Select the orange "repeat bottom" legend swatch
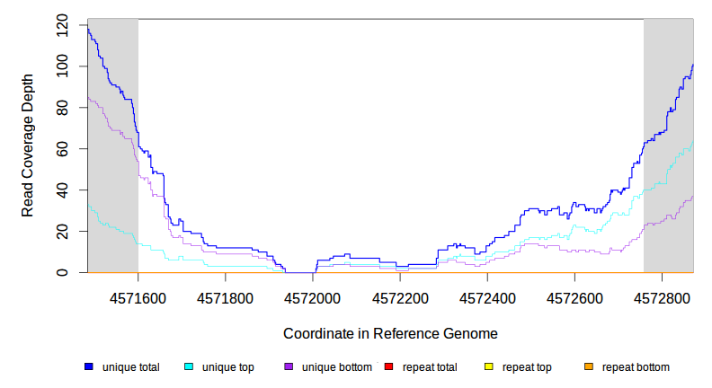712x388 pixels. [589, 367]
